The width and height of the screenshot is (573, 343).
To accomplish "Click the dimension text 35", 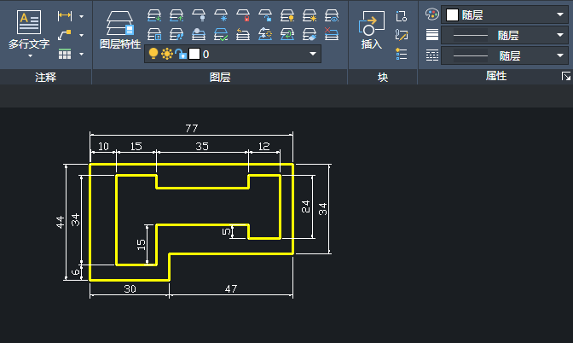I will click(x=202, y=146).
